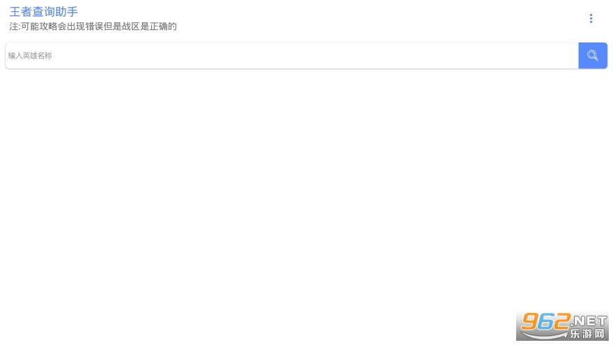Click the 王者查询助手 title text
Image resolution: width=613 pixels, height=345 pixels.
coord(43,12)
